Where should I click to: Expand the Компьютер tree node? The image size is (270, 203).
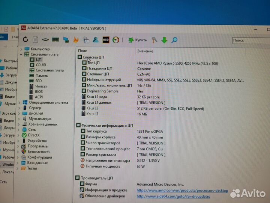[21, 49]
